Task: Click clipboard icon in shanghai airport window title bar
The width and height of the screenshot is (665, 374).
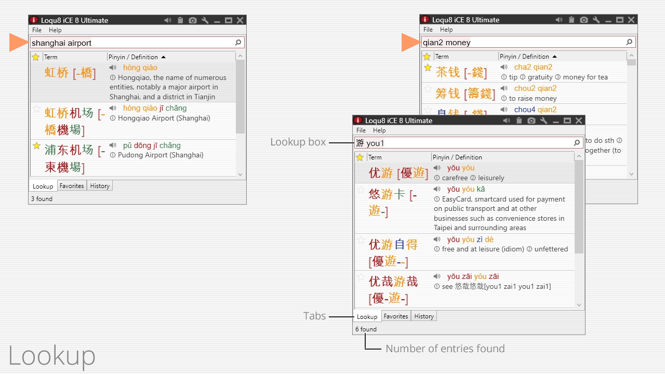Action: point(180,20)
